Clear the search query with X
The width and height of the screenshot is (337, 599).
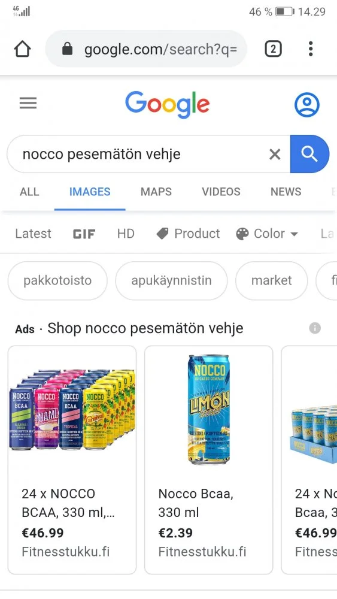pyautogui.click(x=275, y=155)
